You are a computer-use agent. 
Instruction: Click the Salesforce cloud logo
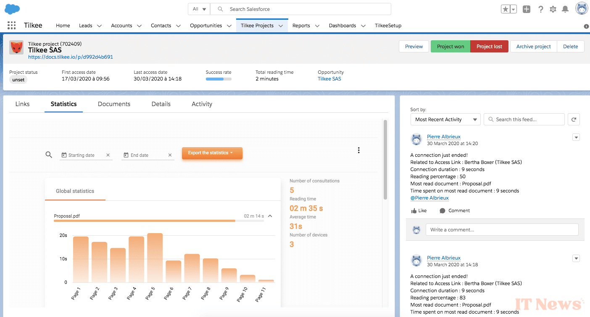coord(12,9)
